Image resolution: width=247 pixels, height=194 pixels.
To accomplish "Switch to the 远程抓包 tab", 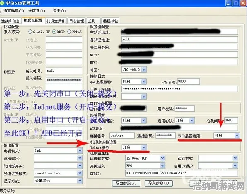I will coord(110,21).
